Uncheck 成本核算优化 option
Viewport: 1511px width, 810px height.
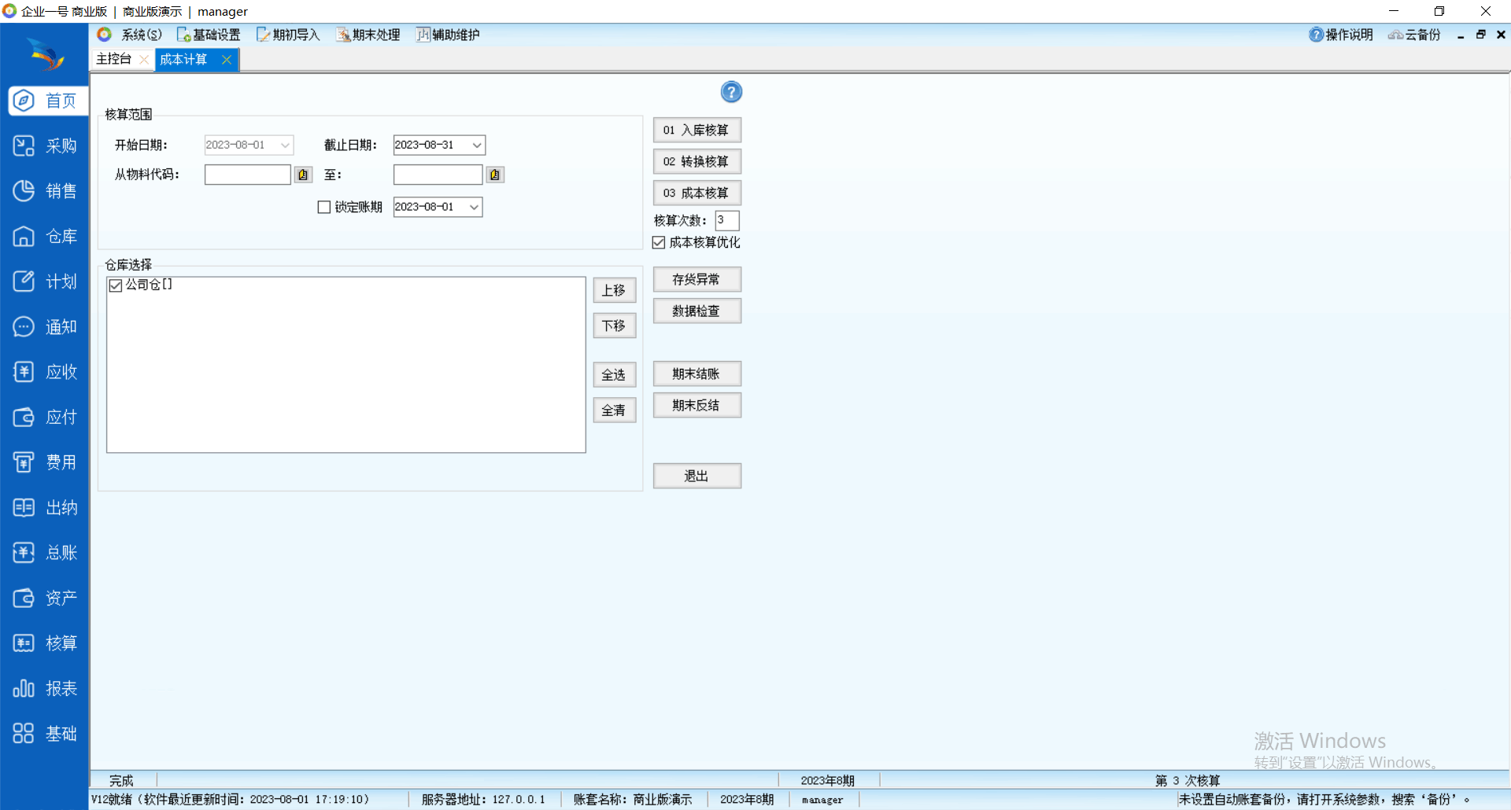(659, 242)
